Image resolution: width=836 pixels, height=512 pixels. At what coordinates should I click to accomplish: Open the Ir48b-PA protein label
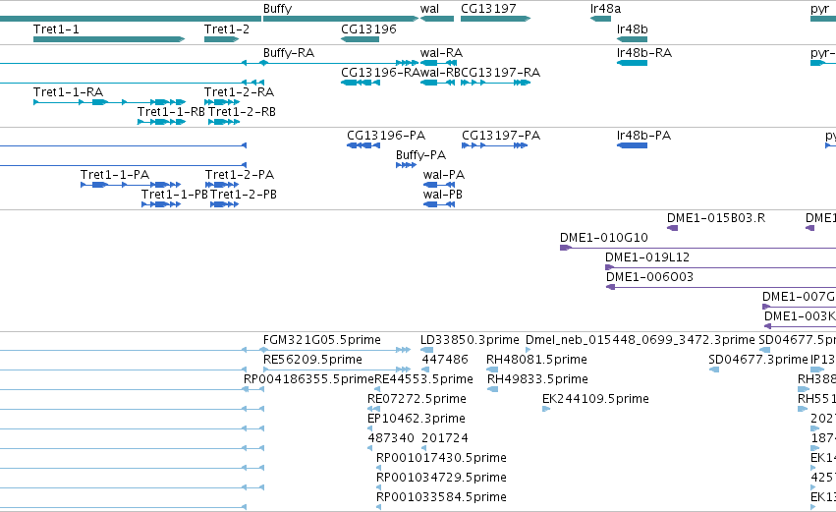click(x=643, y=136)
